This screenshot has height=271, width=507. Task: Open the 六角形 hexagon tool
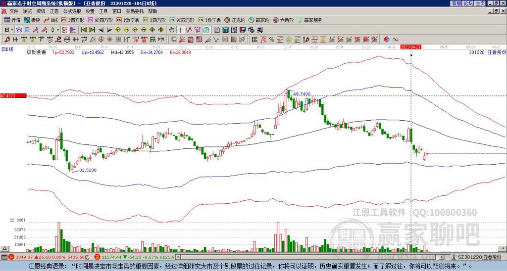(x=284, y=20)
